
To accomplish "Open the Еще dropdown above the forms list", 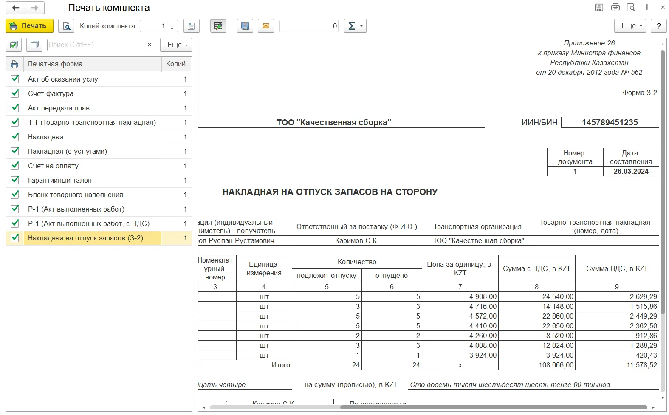I will (176, 45).
